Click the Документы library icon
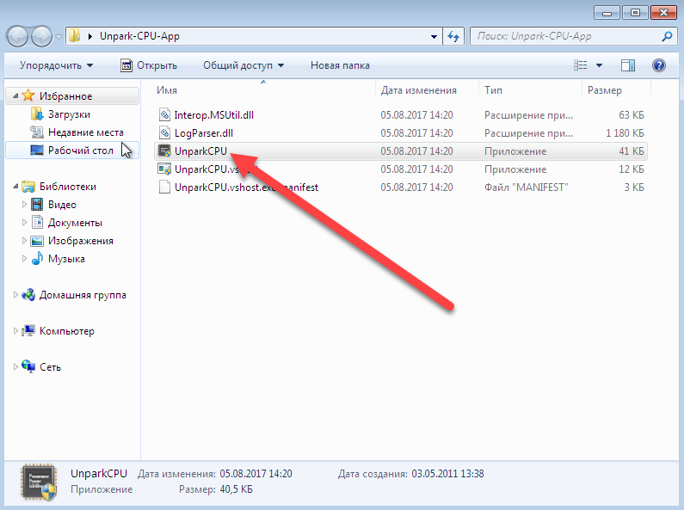Screen dimensions: 684x510 tap(37, 222)
